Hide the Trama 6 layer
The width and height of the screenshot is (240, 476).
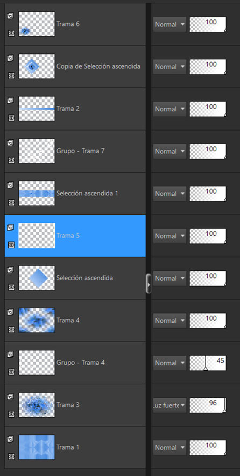(x=11, y=33)
